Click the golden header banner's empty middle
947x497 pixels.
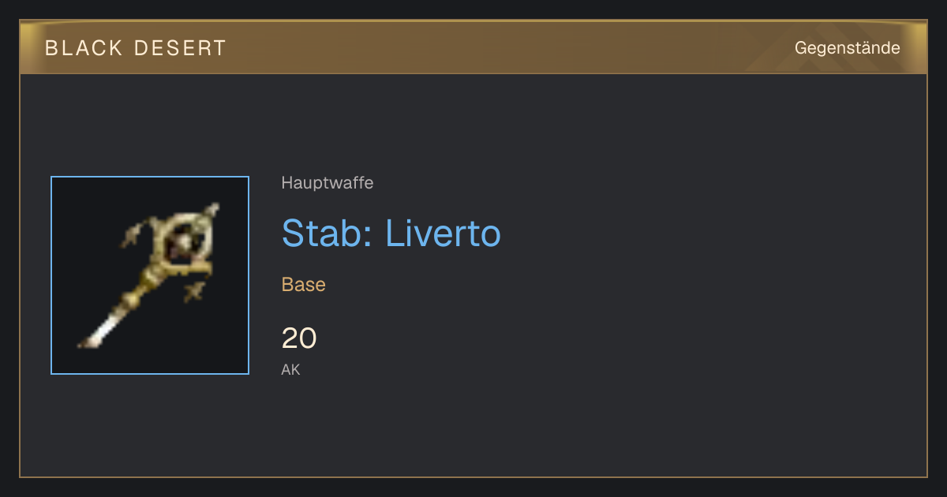pyautogui.click(x=505, y=48)
